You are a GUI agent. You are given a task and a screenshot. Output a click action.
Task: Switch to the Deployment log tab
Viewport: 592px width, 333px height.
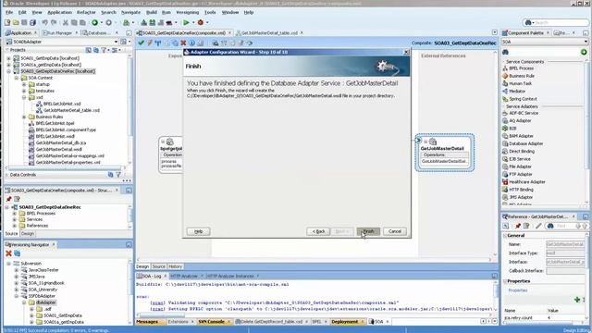[x=344, y=322]
